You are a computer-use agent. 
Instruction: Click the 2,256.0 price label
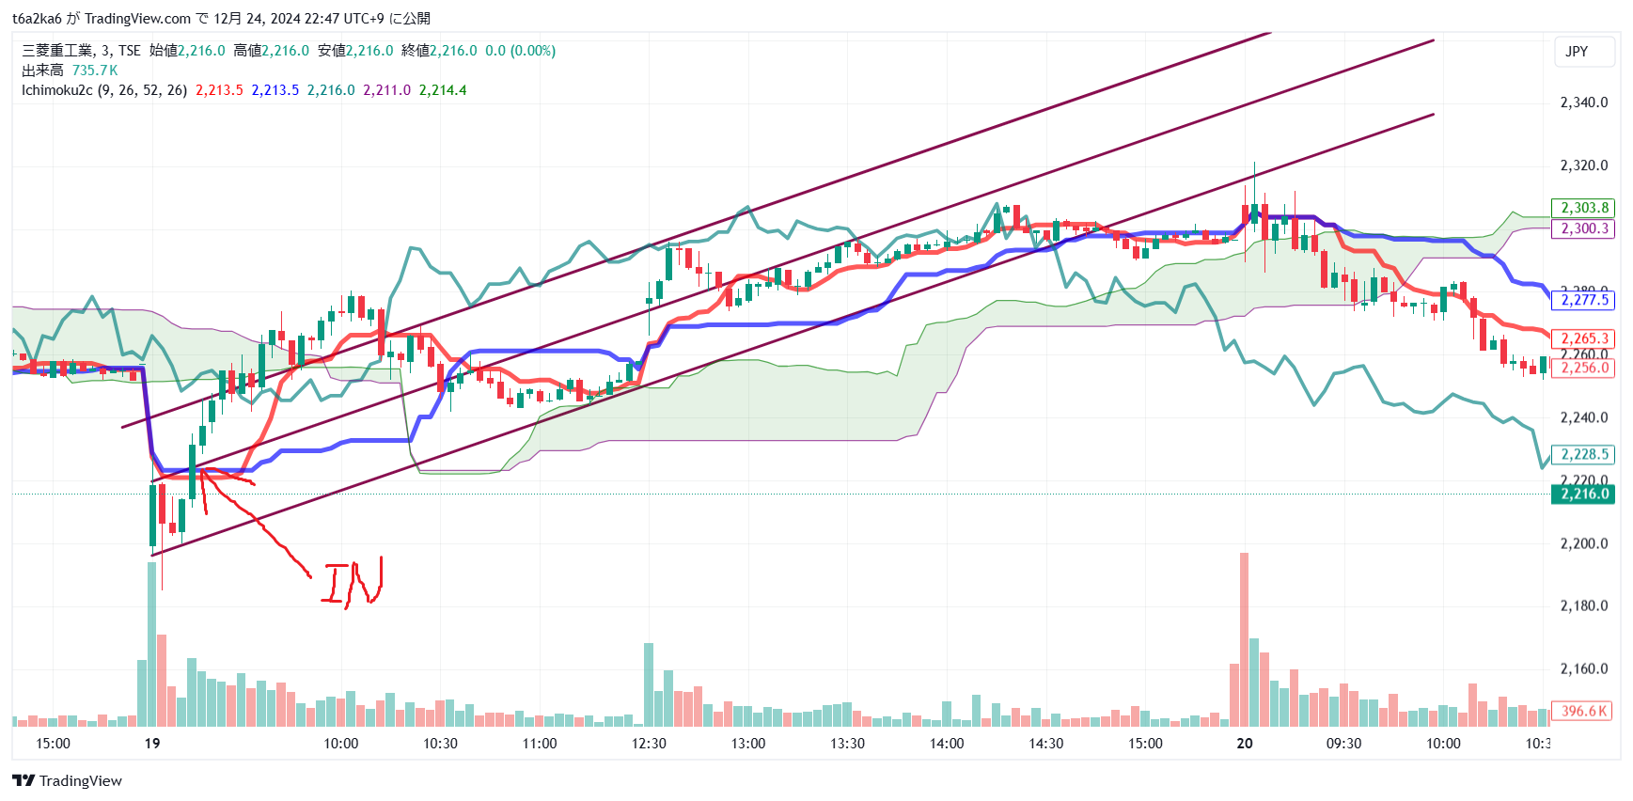[1582, 368]
